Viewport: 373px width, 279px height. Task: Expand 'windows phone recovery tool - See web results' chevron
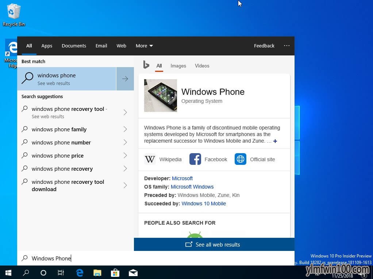[125, 112]
